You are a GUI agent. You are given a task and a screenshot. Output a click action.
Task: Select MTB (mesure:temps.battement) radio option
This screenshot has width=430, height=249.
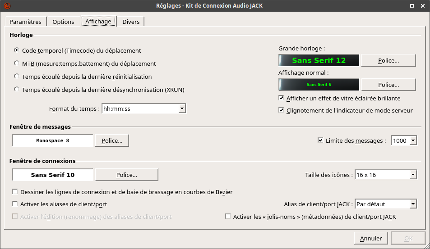point(17,63)
